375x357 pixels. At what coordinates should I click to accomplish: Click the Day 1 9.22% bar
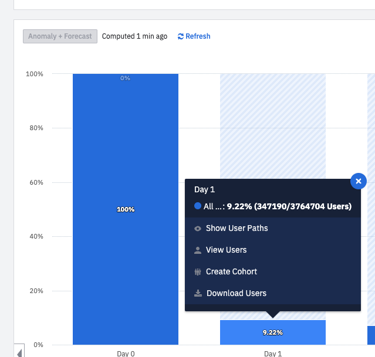pyautogui.click(x=273, y=332)
